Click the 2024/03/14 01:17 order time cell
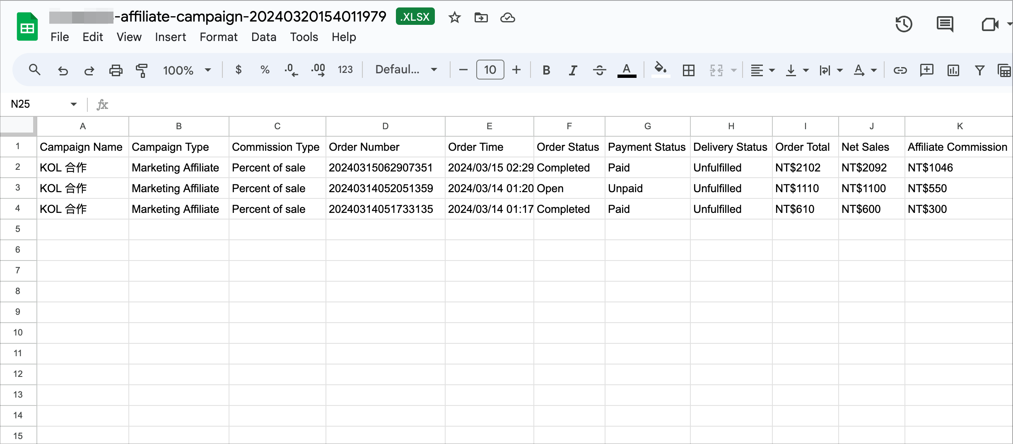 [x=489, y=209]
